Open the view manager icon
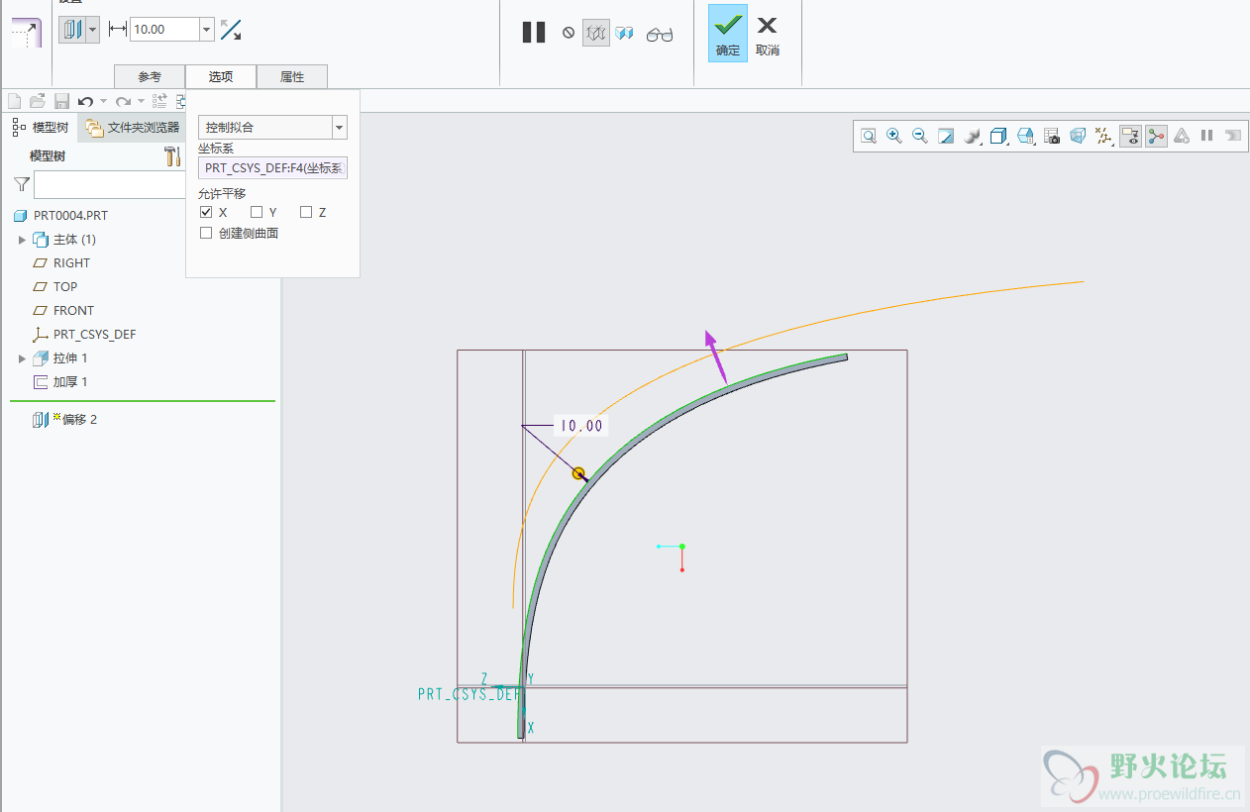 [1026, 136]
